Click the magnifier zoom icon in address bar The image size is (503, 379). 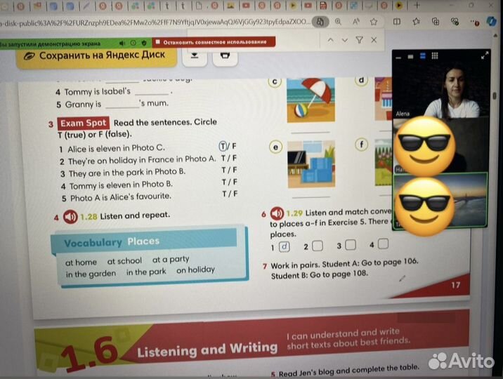click(x=339, y=22)
